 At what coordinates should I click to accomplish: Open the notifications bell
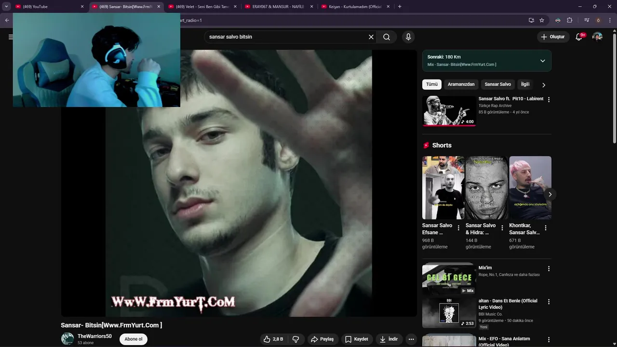579,37
